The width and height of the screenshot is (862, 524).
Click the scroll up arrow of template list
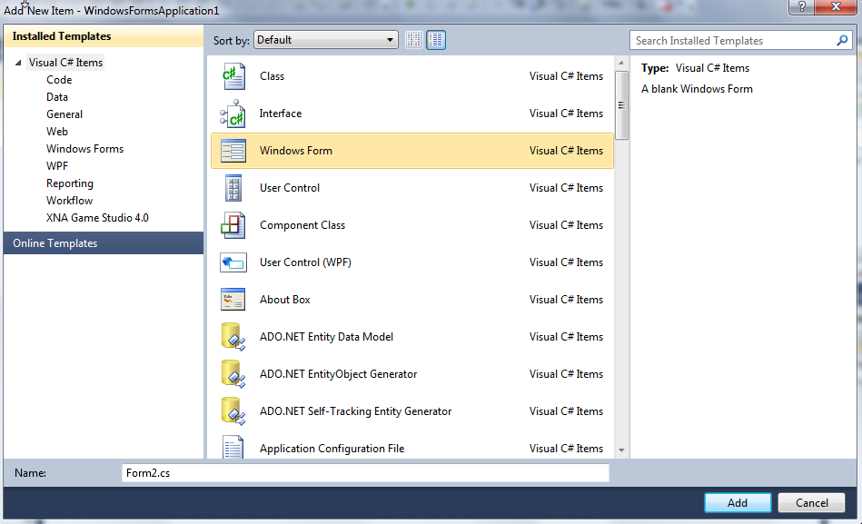click(621, 64)
